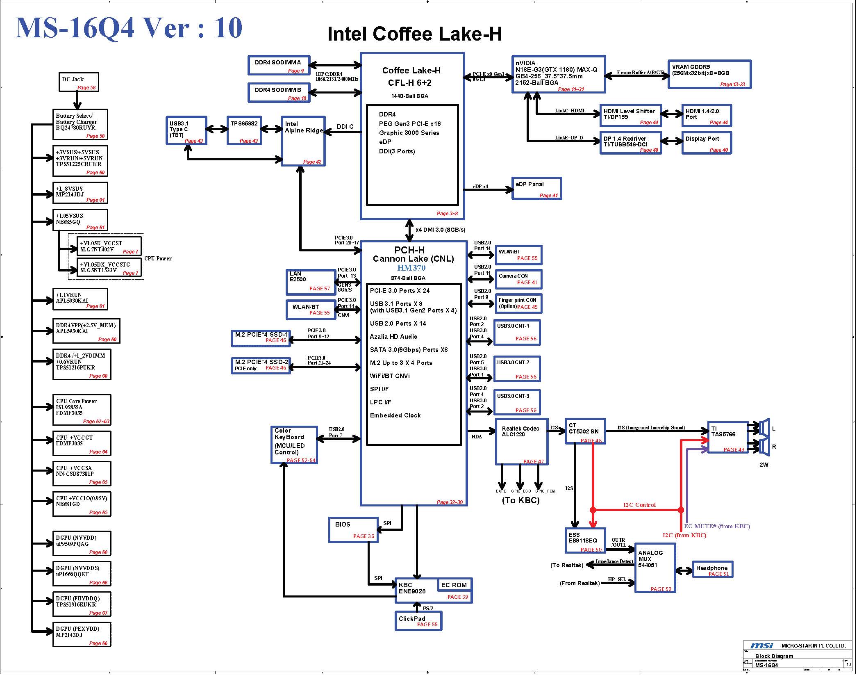Select the Battery Charger BQ24780RUYR block
Image resolution: width=859 pixels, height=675 pixels.
80,125
